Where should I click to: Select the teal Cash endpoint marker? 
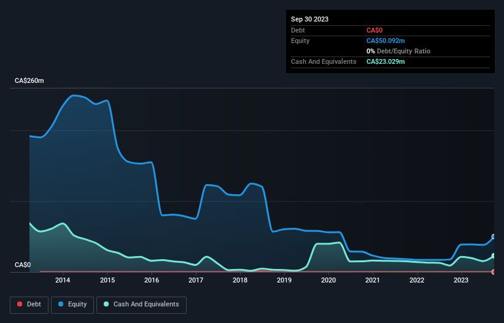[x=494, y=256]
